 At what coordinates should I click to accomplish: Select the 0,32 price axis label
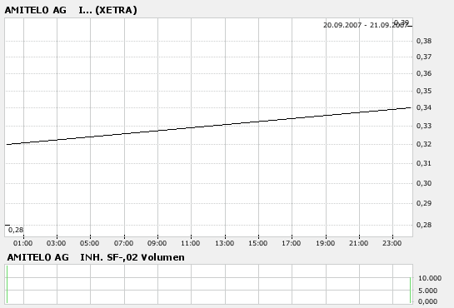click(424, 144)
